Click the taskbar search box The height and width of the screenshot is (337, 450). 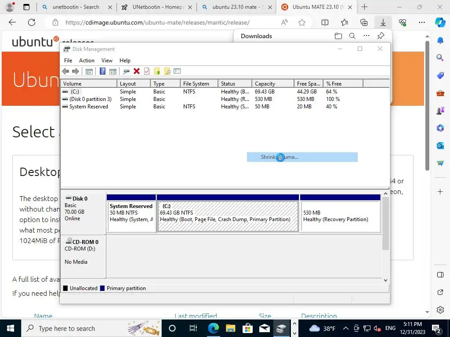pyautogui.click(x=91, y=328)
